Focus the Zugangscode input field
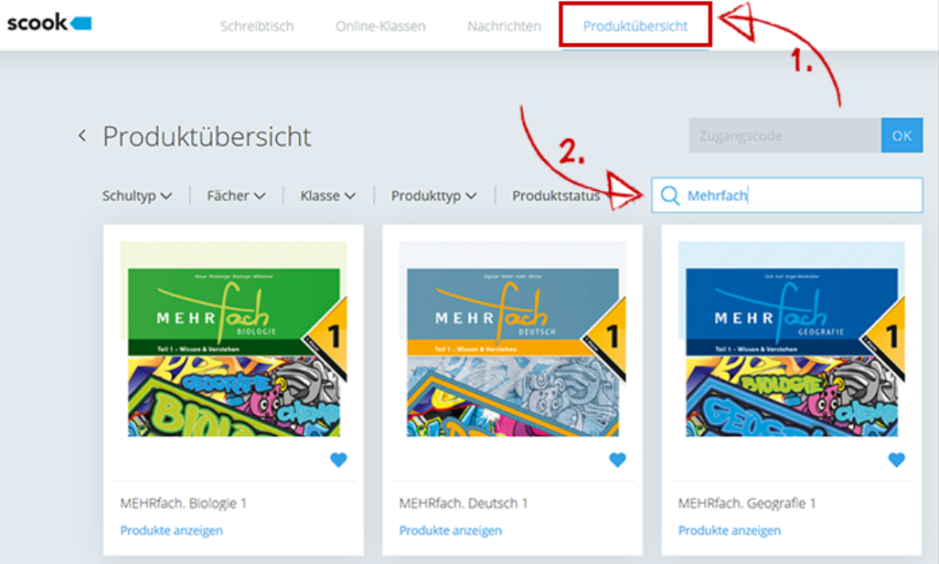This screenshot has width=939, height=564. pyautogui.click(x=784, y=135)
